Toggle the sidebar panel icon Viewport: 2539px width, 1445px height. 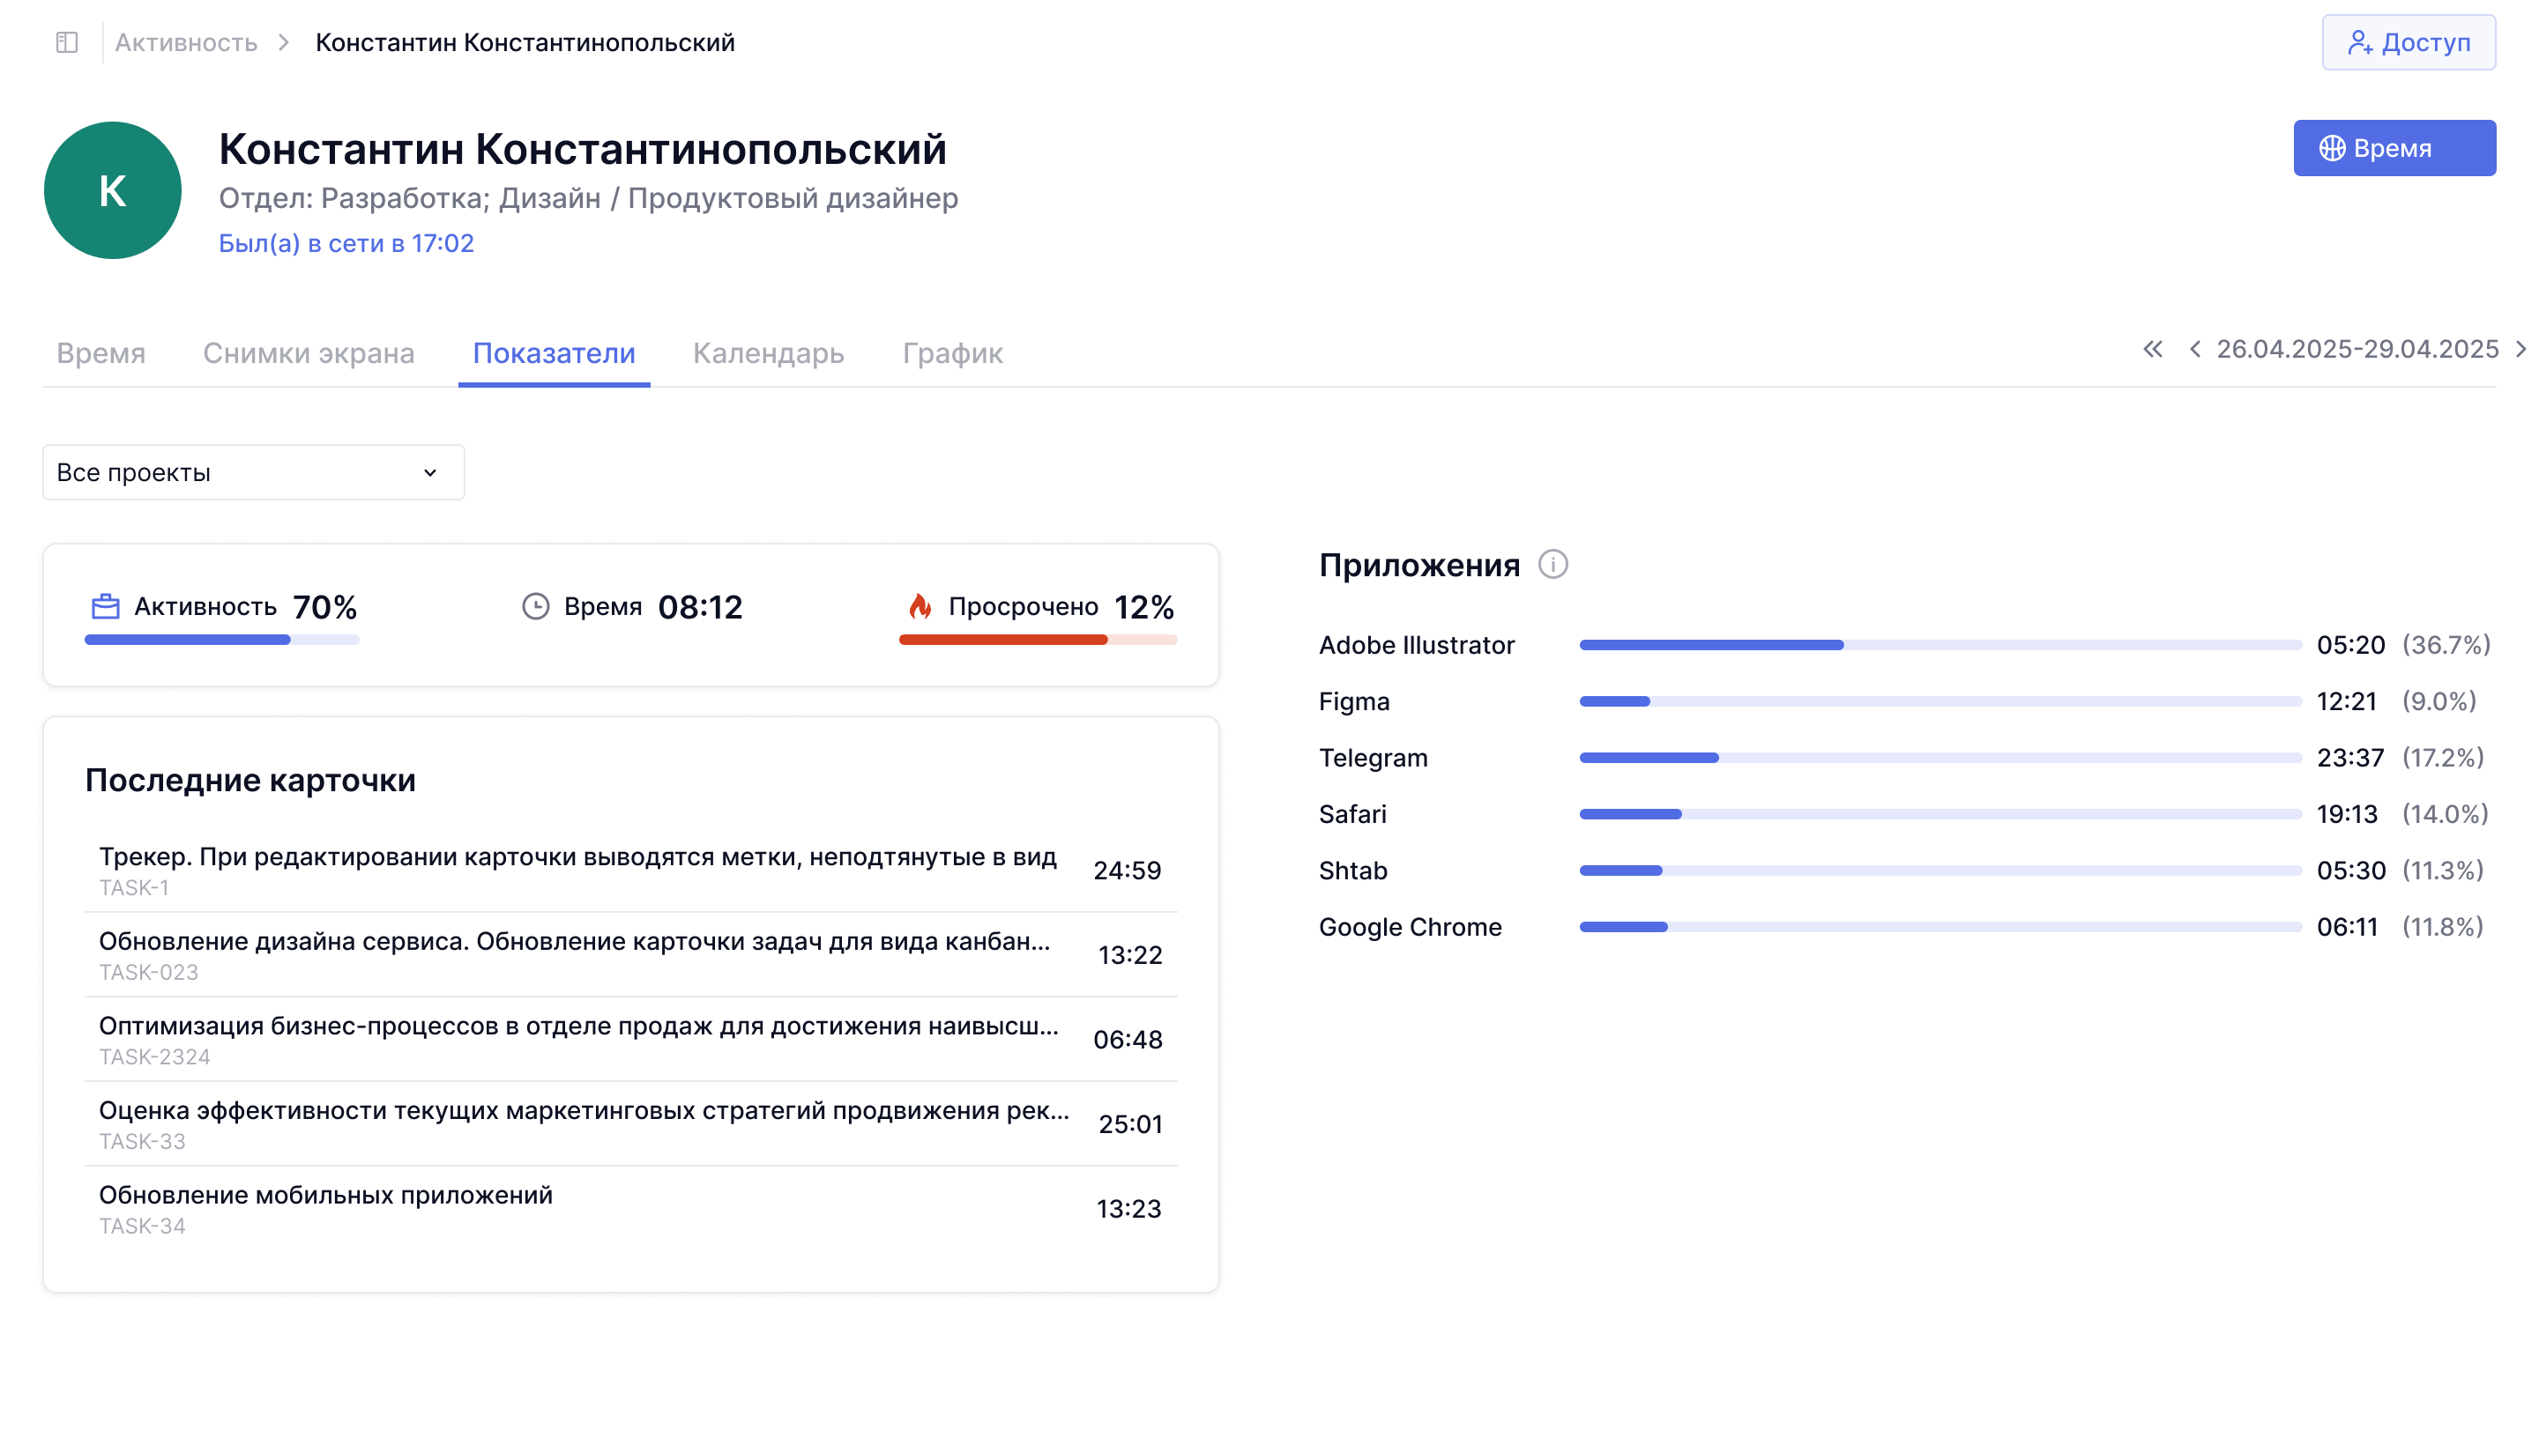66,42
